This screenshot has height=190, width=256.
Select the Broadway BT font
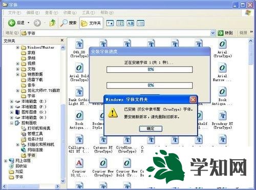coord(223,120)
